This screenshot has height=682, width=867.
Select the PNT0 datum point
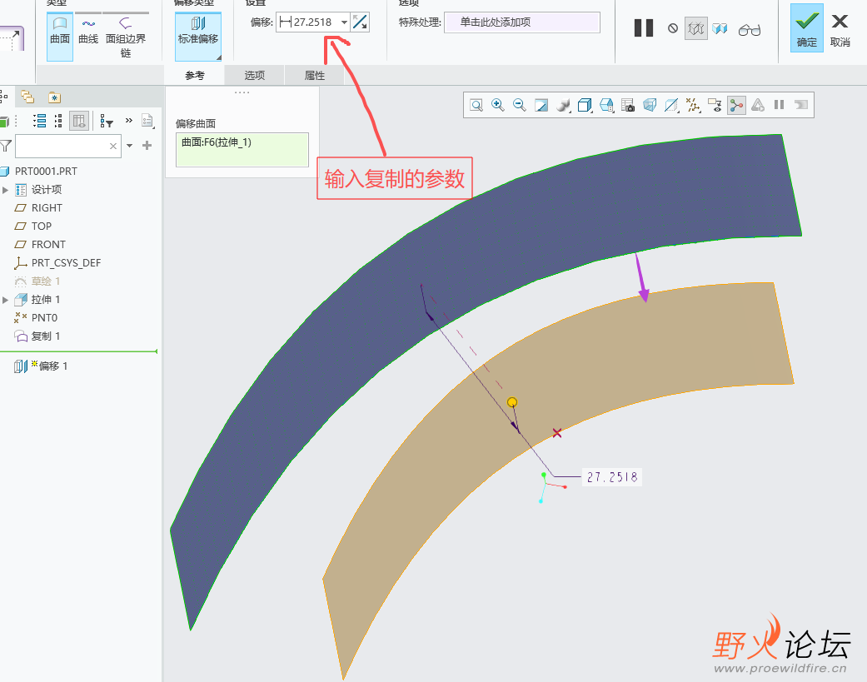pos(44,318)
